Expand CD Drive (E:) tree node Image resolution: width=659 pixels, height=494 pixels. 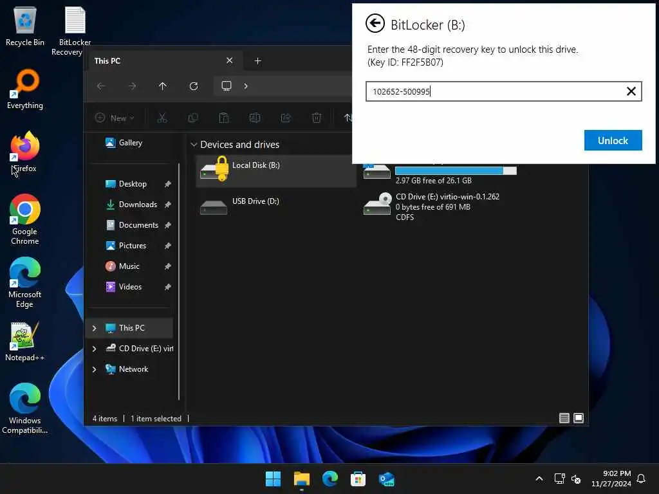94,349
